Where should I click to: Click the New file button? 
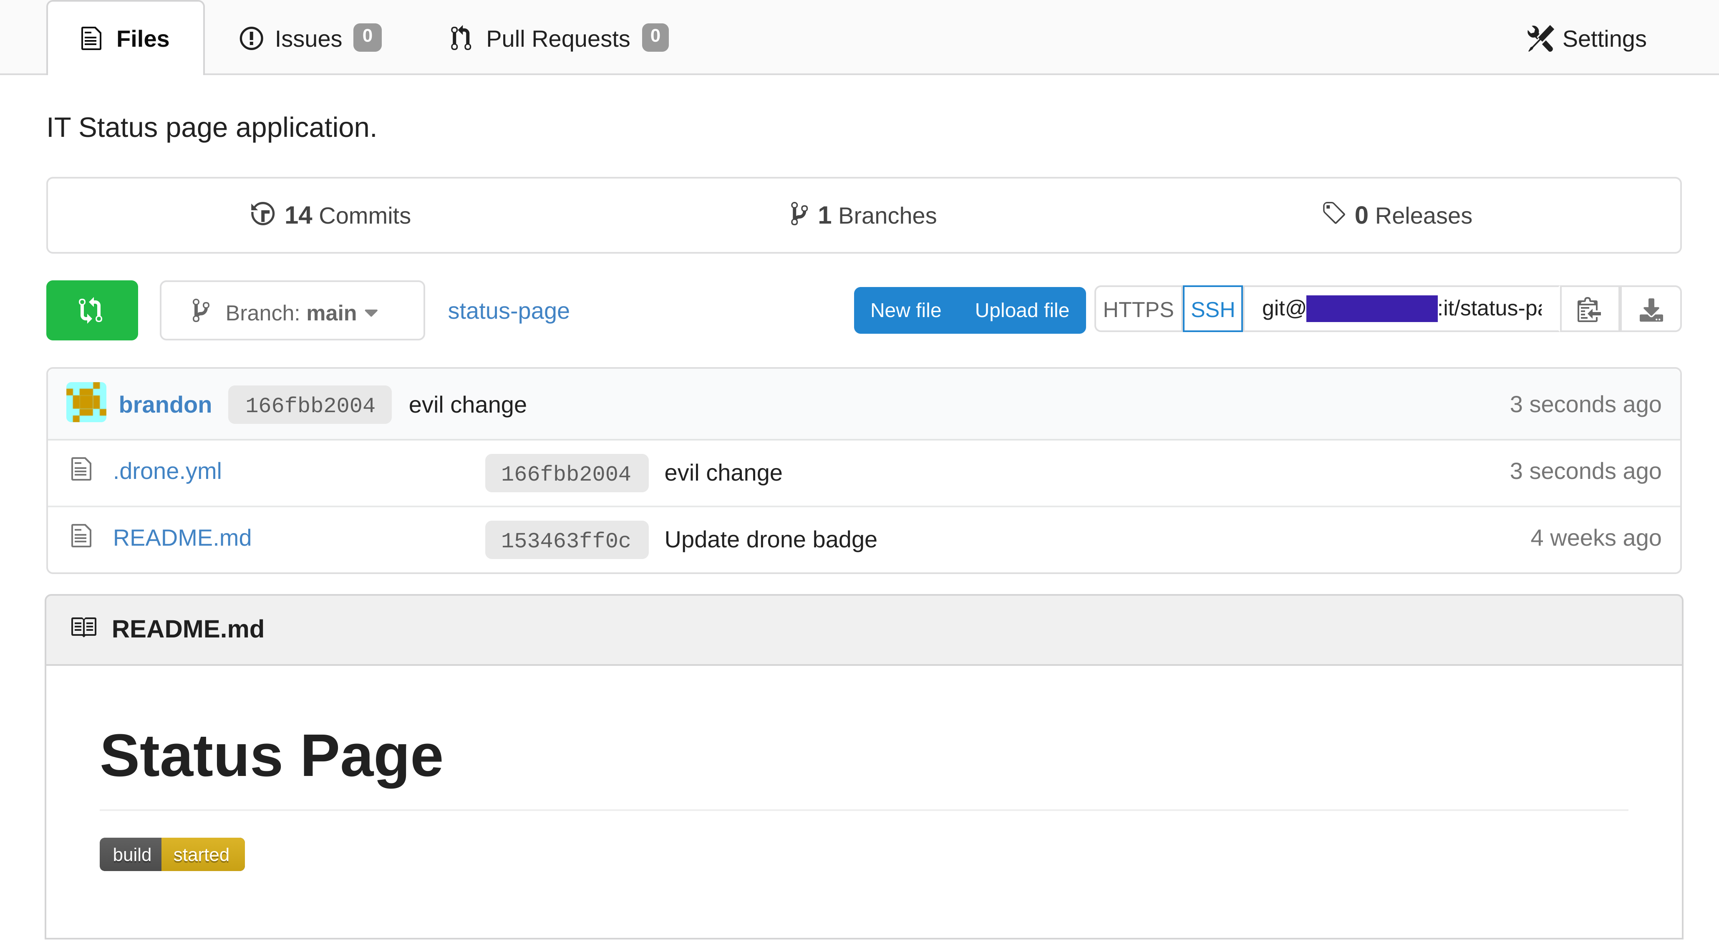[904, 310]
